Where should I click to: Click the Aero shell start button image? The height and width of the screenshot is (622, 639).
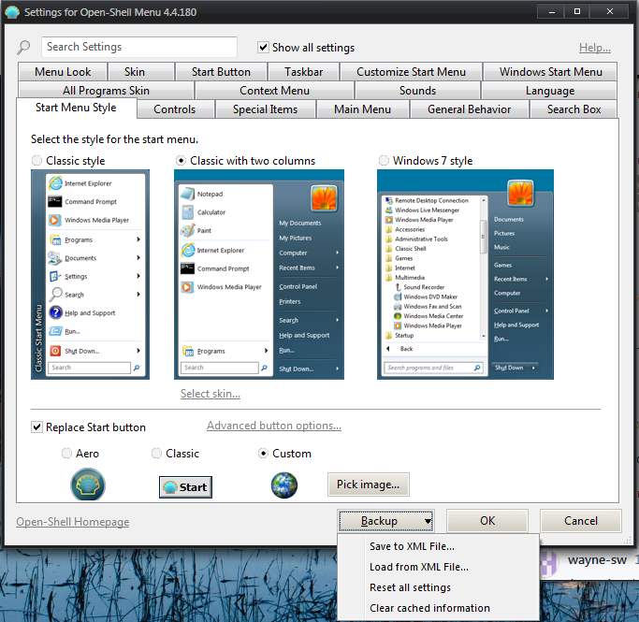[88, 485]
